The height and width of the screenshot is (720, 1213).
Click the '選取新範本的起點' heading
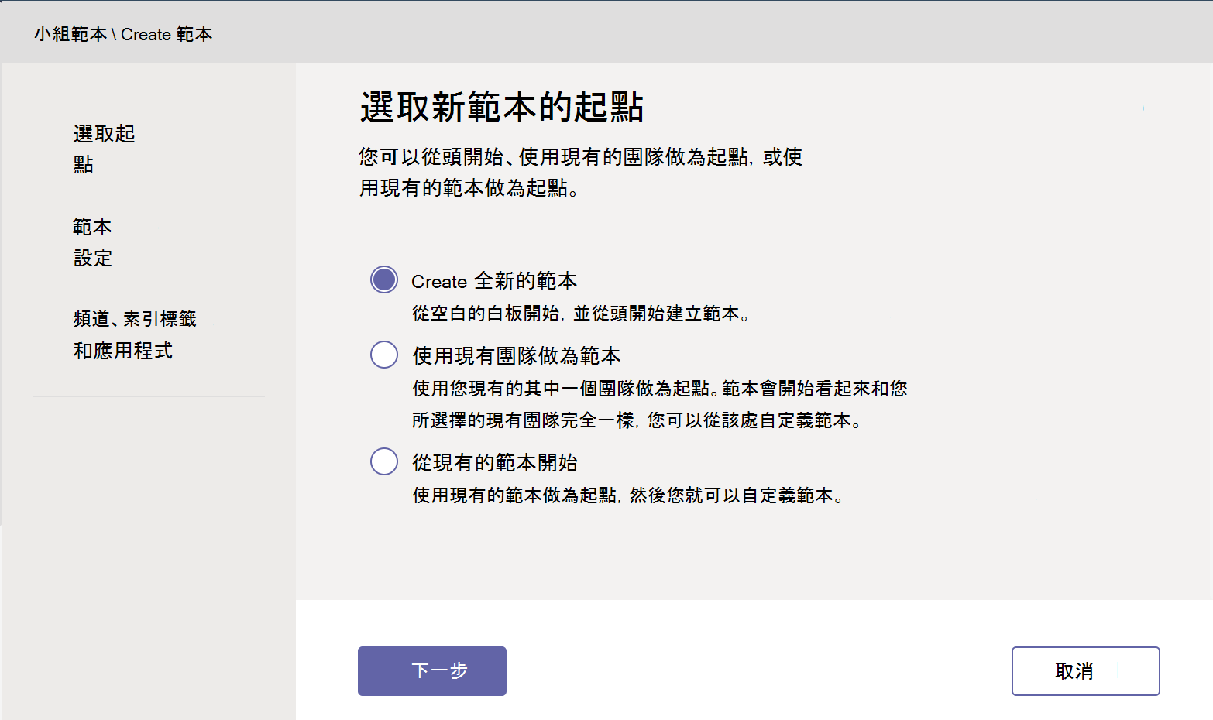[x=502, y=107]
